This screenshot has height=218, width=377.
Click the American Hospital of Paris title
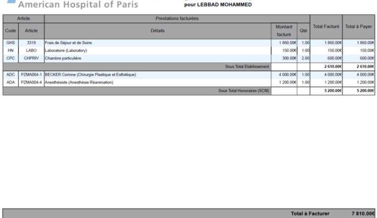coord(78,4)
